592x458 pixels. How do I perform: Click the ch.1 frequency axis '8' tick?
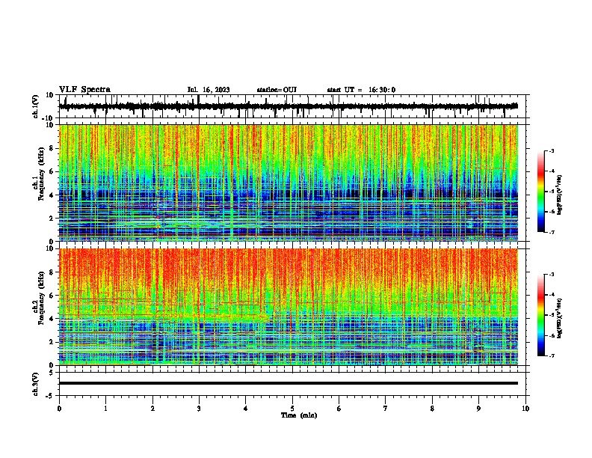click(x=52, y=148)
